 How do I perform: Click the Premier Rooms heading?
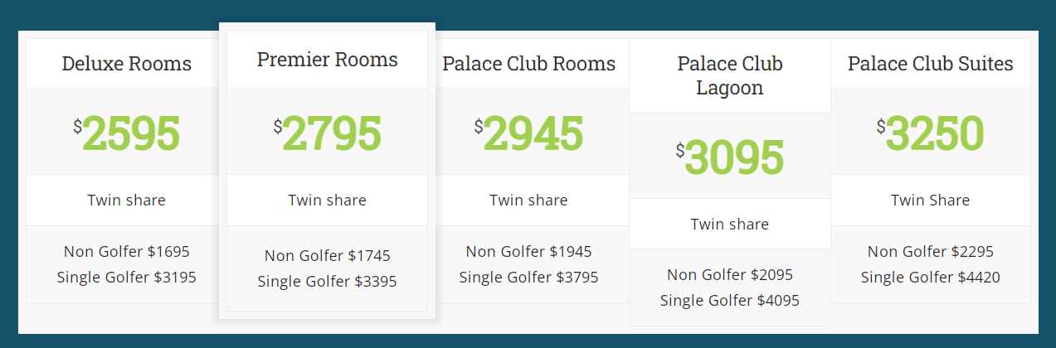pyautogui.click(x=327, y=60)
